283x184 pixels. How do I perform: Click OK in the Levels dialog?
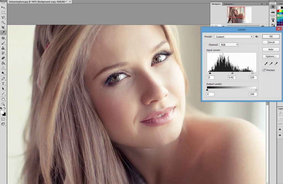271,37
